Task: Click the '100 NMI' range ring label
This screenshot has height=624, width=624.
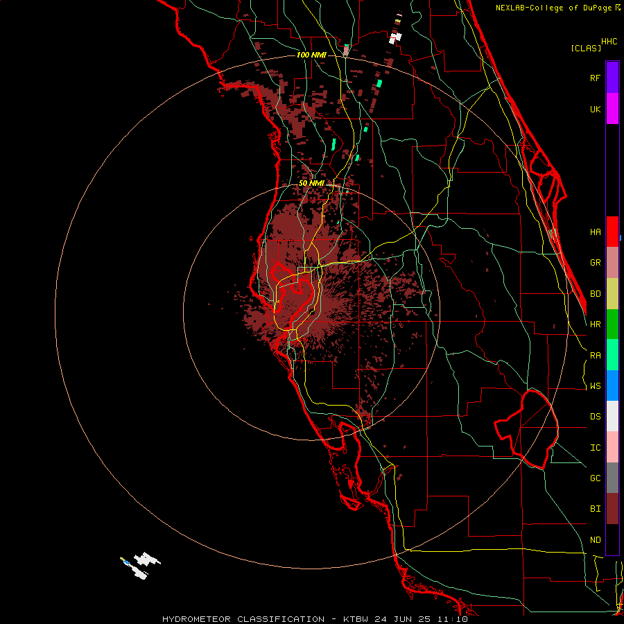Action: 311,55
